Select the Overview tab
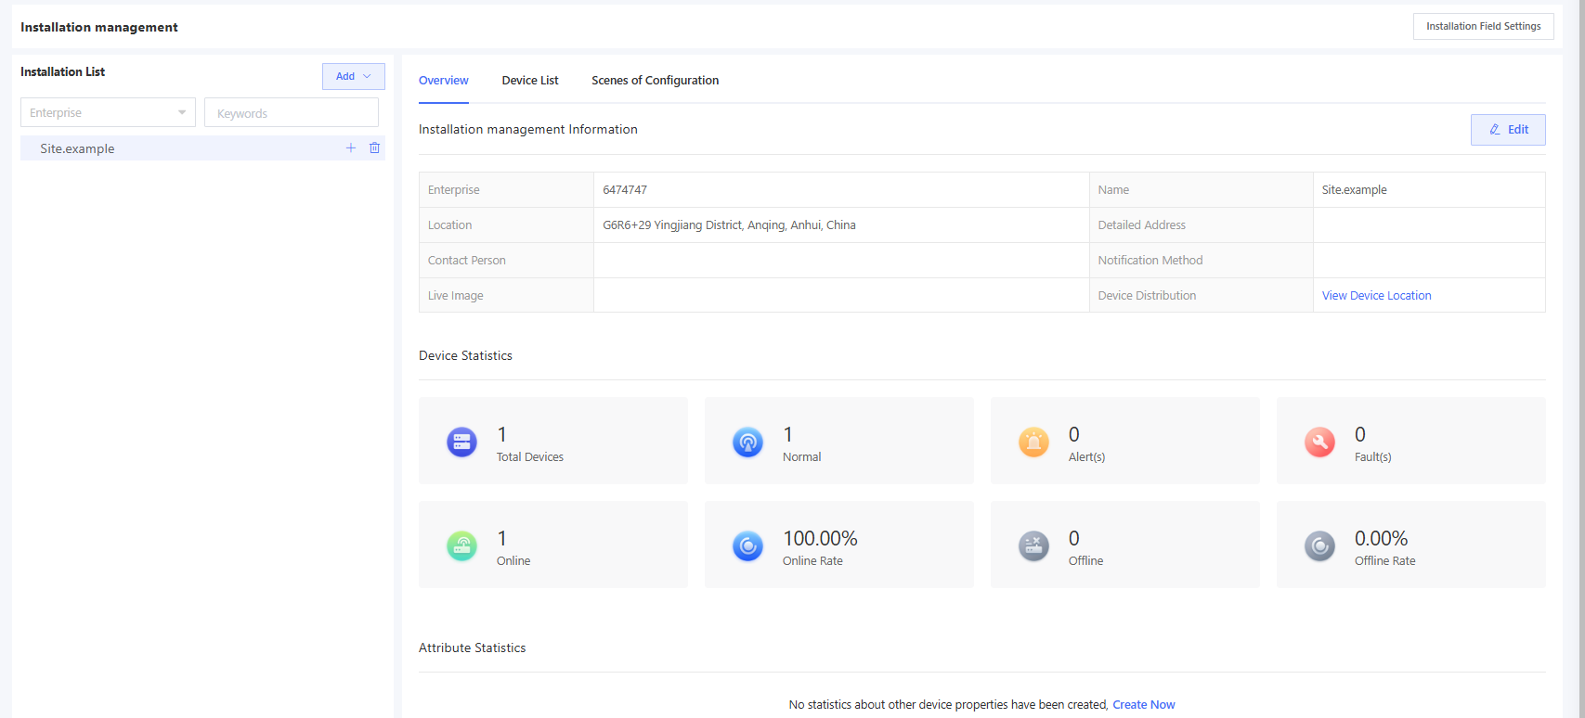Image resolution: width=1585 pixels, height=718 pixels. (444, 81)
